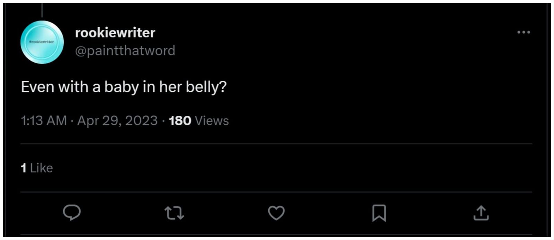Image resolution: width=554 pixels, height=240 pixels.
Task: Open the three-dot more options menu
Action: [x=524, y=32]
